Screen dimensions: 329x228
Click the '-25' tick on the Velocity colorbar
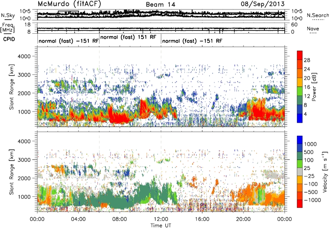tap(309, 176)
